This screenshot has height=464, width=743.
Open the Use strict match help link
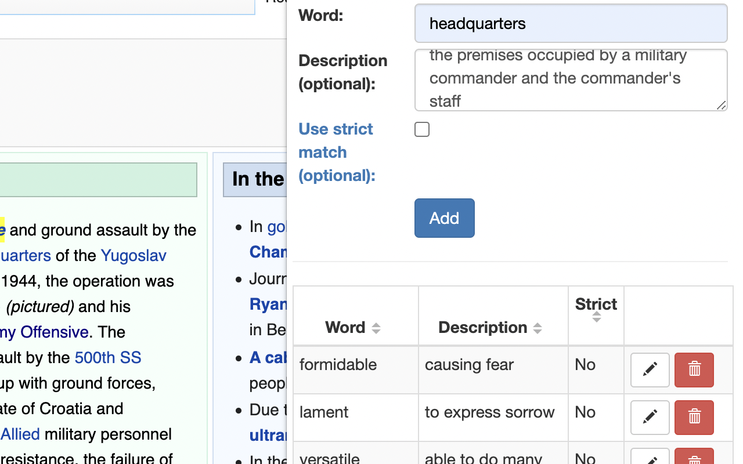(x=337, y=152)
